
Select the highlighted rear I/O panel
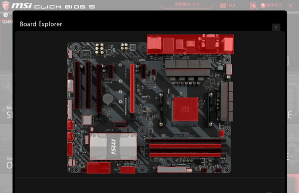(x=190, y=44)
